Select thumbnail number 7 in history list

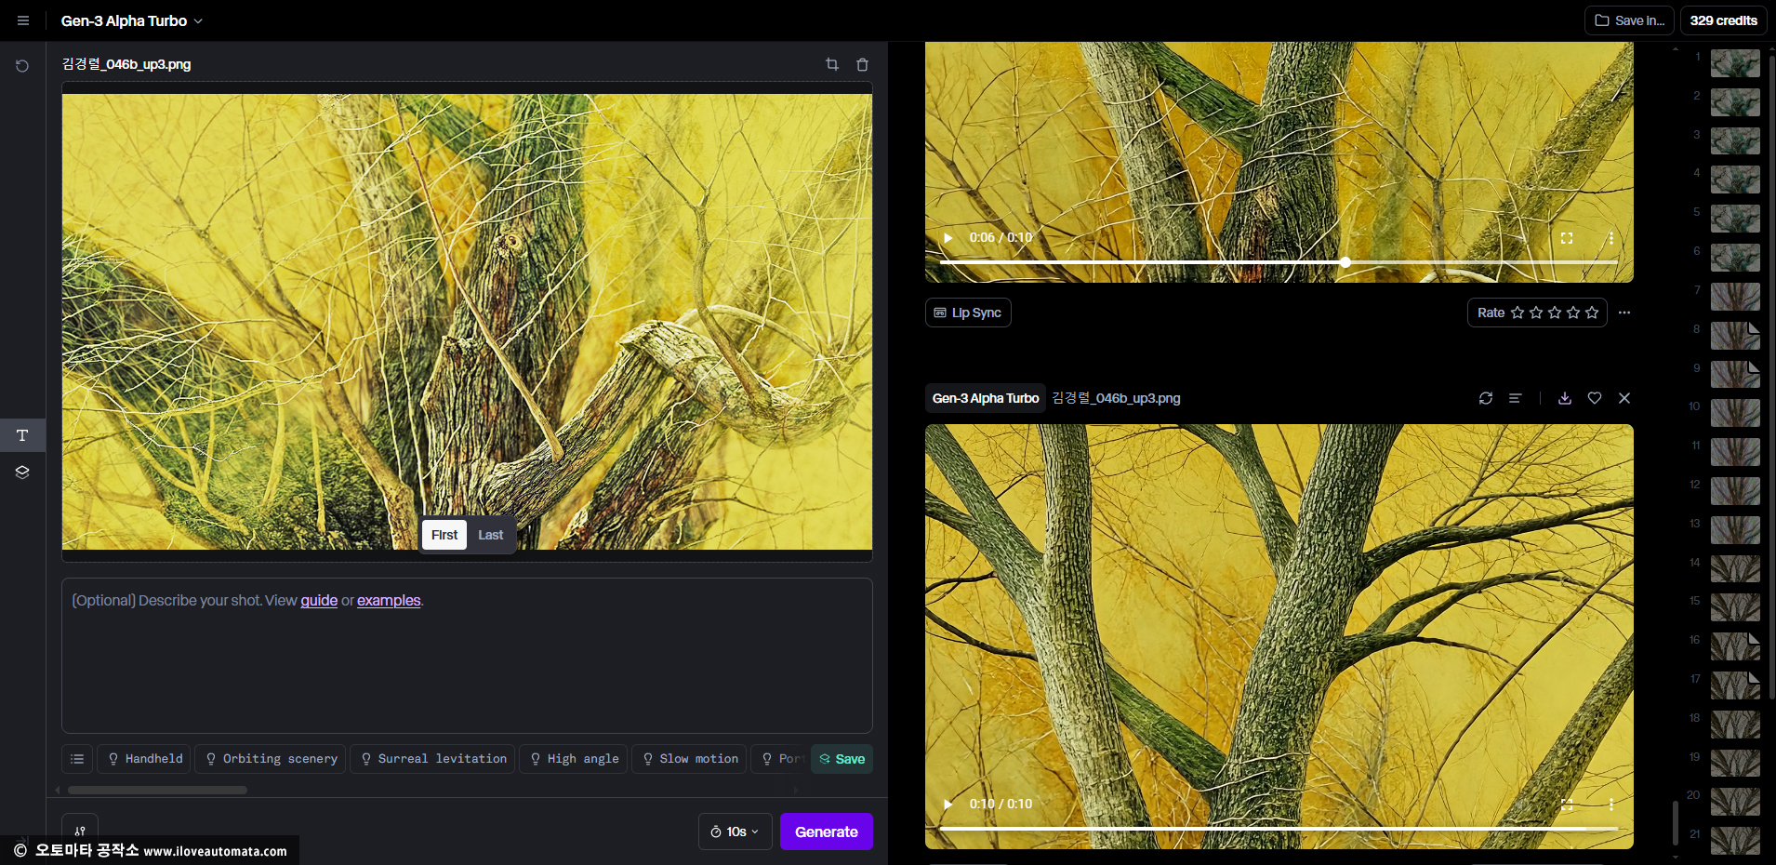(1735, 297)
